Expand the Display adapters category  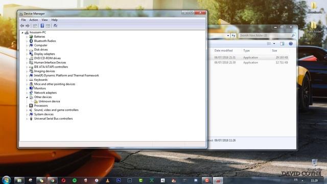click(x=27, y=54)
